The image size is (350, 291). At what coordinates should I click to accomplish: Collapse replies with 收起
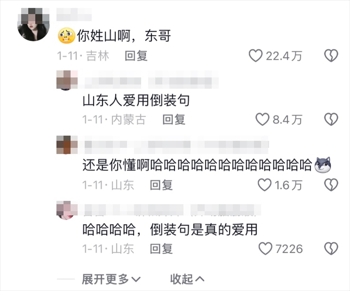point(187,279)
